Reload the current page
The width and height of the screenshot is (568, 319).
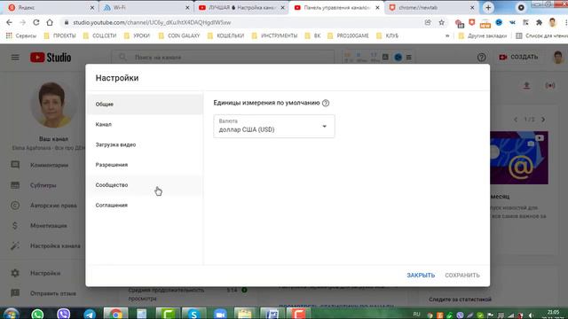36,22
